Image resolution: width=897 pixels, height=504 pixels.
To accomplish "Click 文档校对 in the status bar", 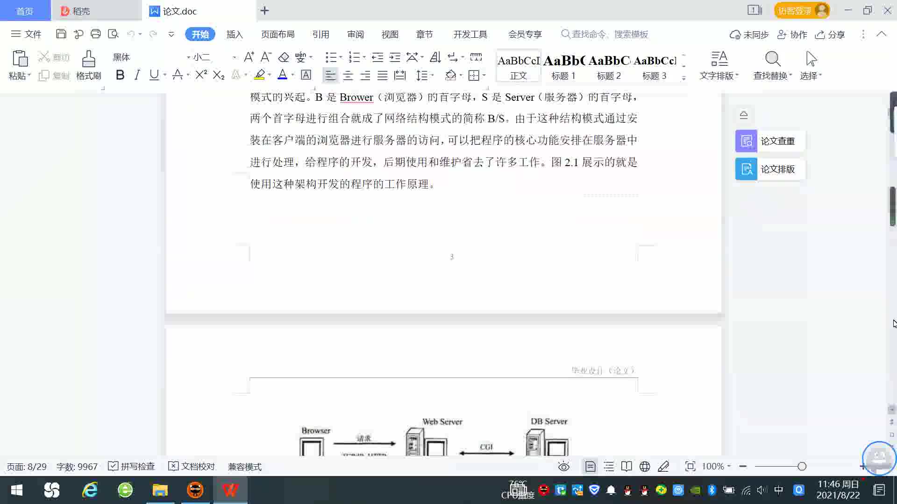I will [192, 466].
